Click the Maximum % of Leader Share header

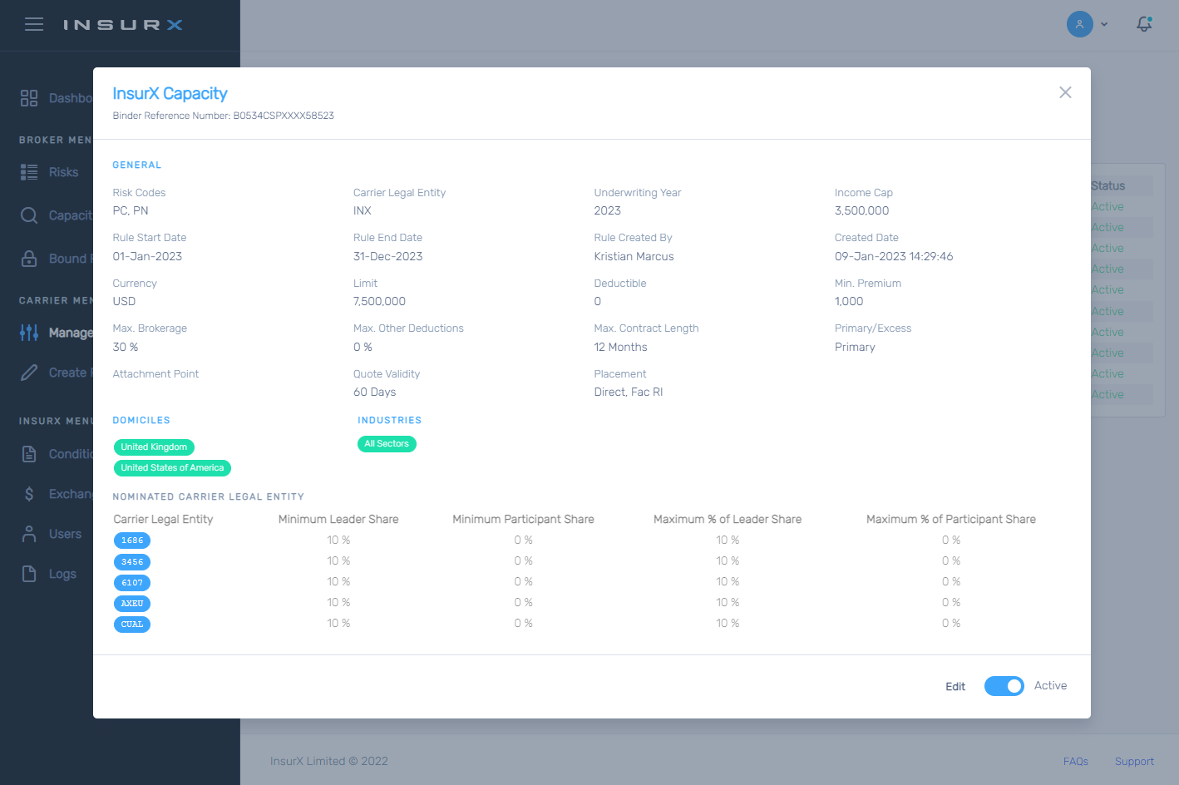728,520
